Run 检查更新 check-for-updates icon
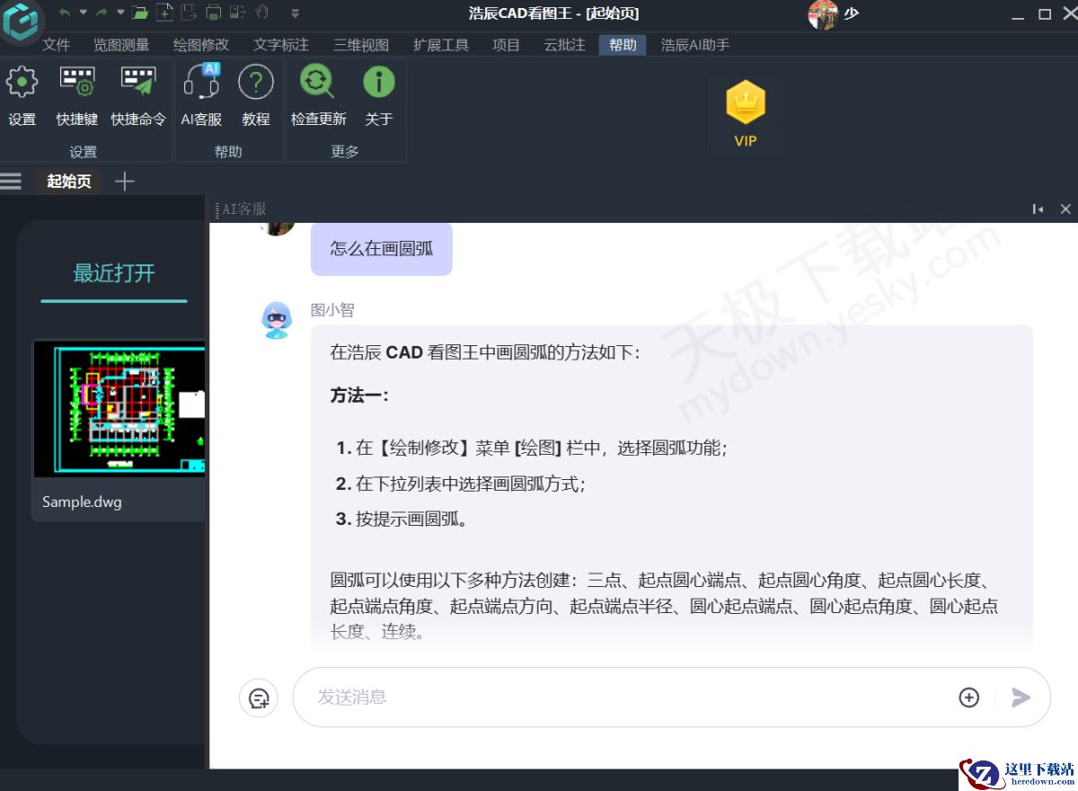This screenshot has width=1078, height=791. coord(317,82)
